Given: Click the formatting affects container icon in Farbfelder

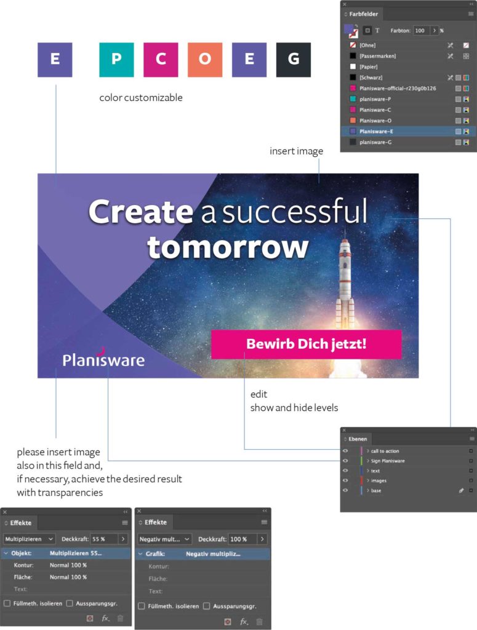Looking at the screenshot, I should 367,30.
